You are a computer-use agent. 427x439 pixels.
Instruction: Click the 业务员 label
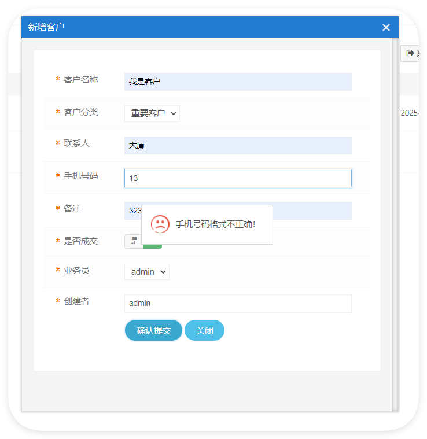pyautogui.click(x=76, y=271)
